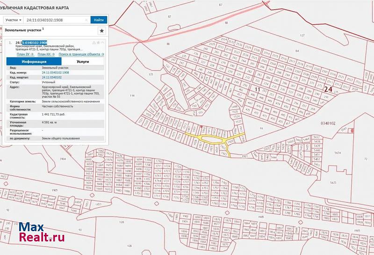Select parcel 5674 on the map
The image size is (374, 255).
338,153
